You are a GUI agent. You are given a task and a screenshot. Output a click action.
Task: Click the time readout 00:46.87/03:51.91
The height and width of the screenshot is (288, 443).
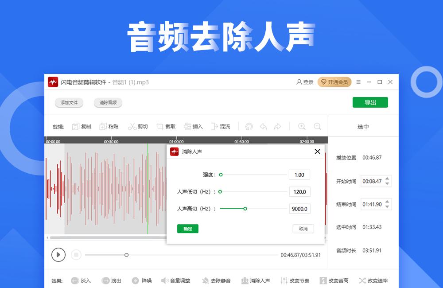[x=301, y=255]
